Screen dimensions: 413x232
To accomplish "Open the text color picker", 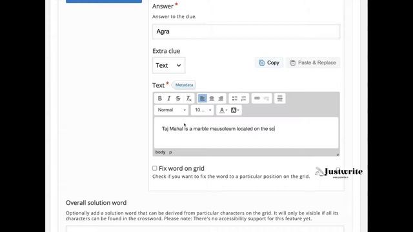I will [x=223, y=110].
